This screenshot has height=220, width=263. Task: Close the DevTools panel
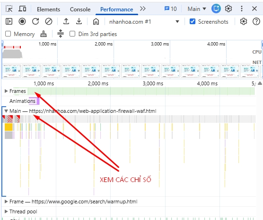(254, 9)
